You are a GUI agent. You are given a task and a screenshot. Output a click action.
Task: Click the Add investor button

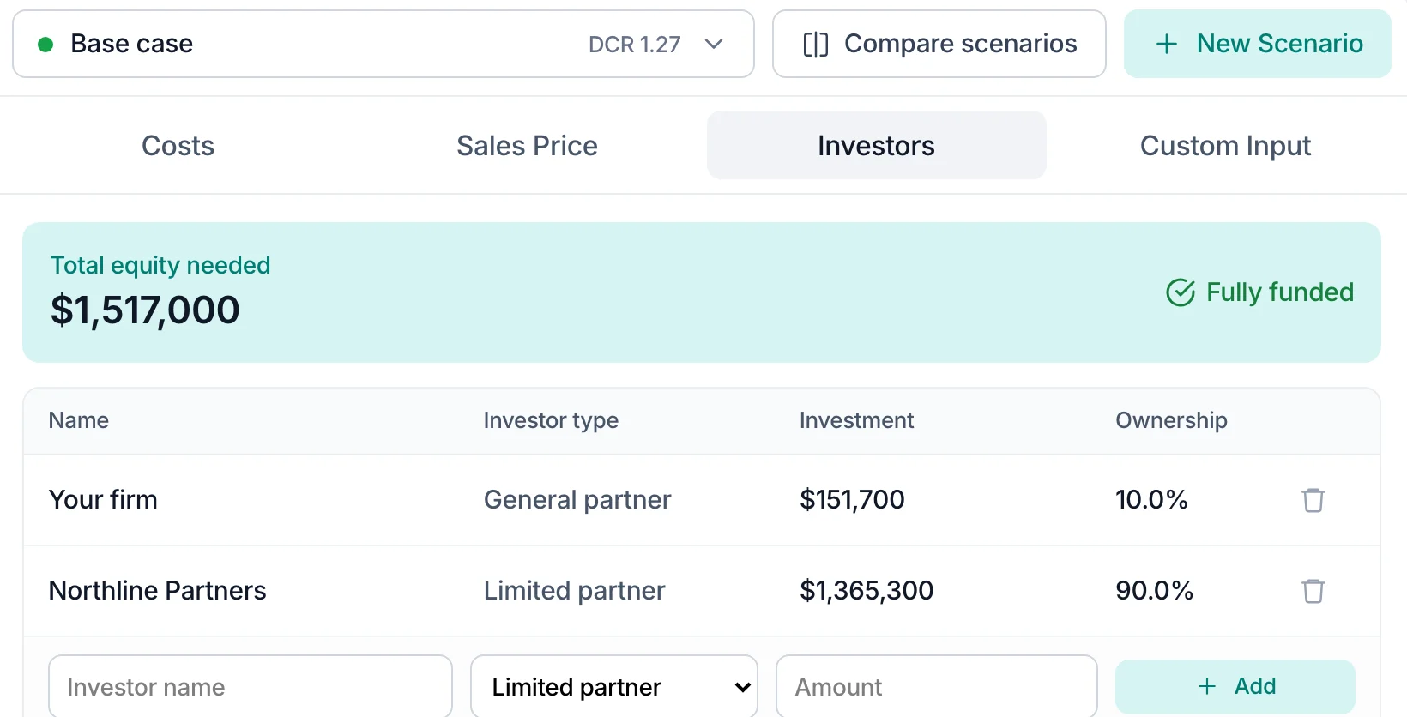[1235, 686]
